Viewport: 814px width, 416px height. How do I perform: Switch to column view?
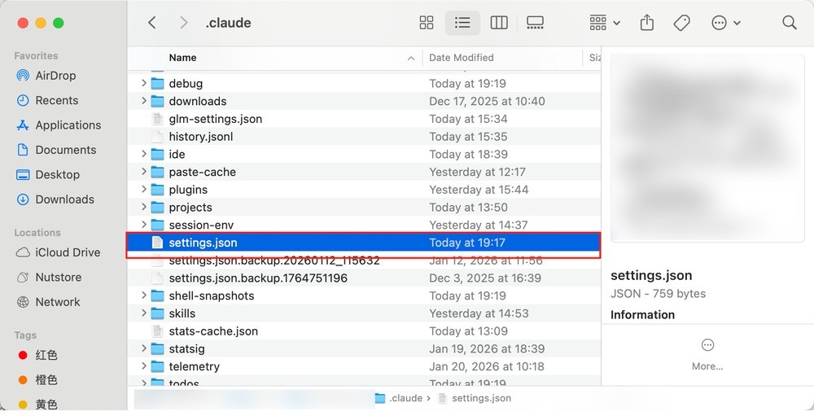(499, 23)
